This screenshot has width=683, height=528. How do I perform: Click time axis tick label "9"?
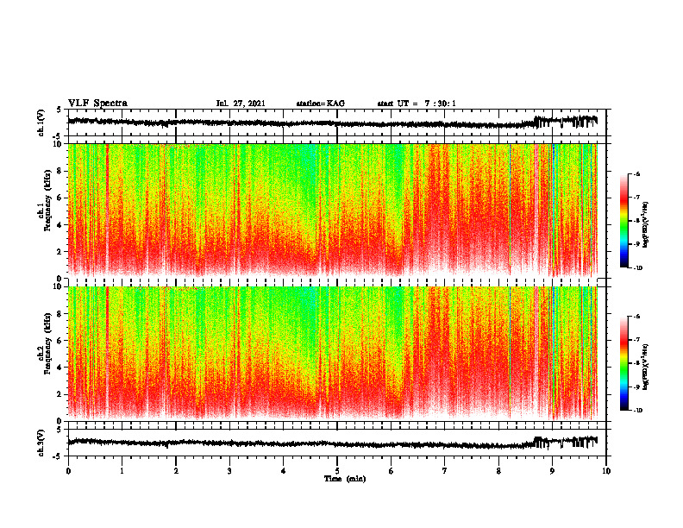click(x=552, y=471)
